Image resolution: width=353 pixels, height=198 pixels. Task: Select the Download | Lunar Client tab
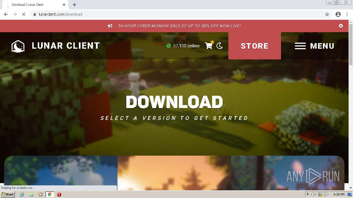point(35,5)
